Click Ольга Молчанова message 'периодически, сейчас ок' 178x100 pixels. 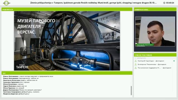[x=21, y=78]
